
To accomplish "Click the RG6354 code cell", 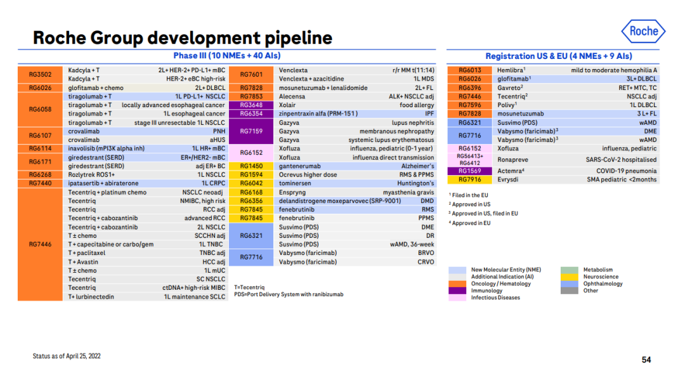I will 251,114.
